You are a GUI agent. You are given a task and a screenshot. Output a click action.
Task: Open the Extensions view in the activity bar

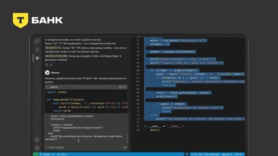(37, 41)
